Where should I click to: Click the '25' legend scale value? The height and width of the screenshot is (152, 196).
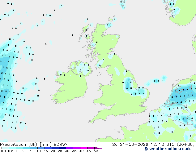(60, 151)
